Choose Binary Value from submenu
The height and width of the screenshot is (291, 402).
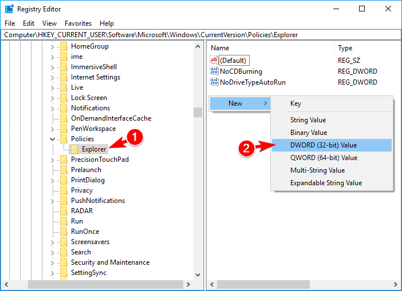click(332, 133)
